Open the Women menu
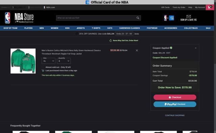Screen dimensions: 216x133 (54, 28)
